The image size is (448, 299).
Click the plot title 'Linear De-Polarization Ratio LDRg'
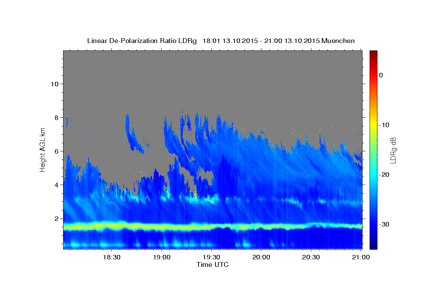click(142, 41)
